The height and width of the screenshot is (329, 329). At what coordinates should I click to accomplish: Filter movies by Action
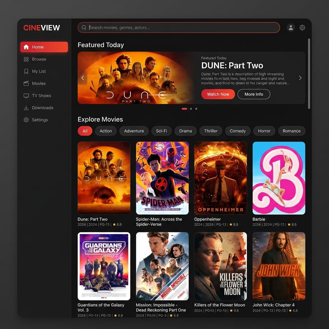tap(106, 131)
